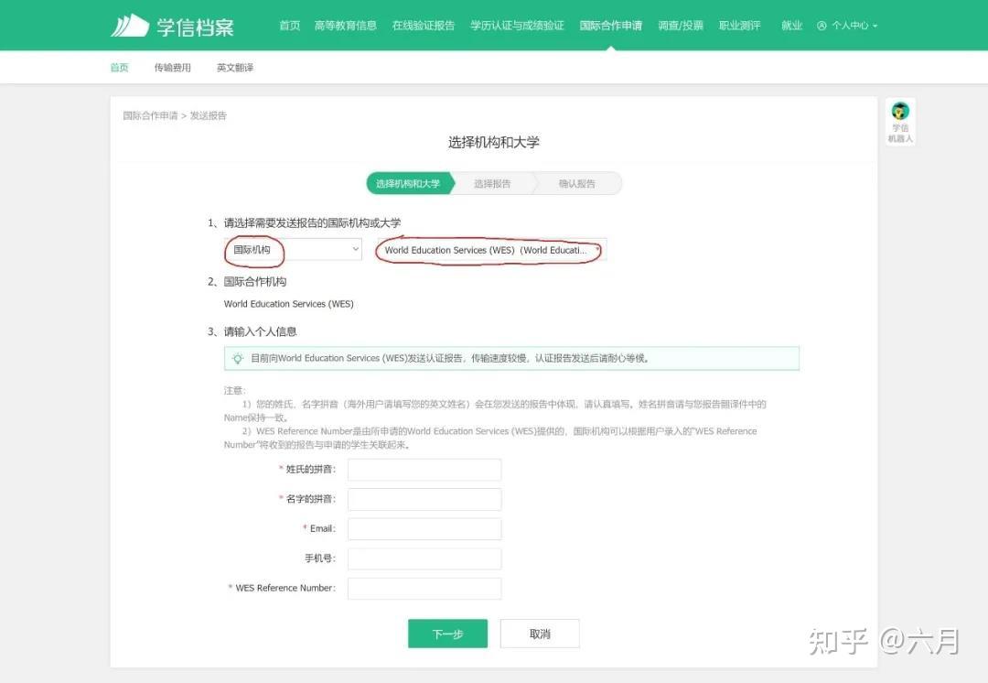Click the 取消 button

539,633
